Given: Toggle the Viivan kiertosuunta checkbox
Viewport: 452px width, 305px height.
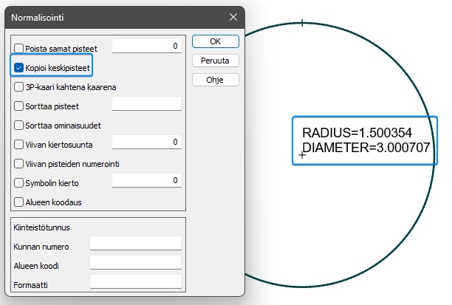Looking at the screenshot, I should (x=19, y=144).
